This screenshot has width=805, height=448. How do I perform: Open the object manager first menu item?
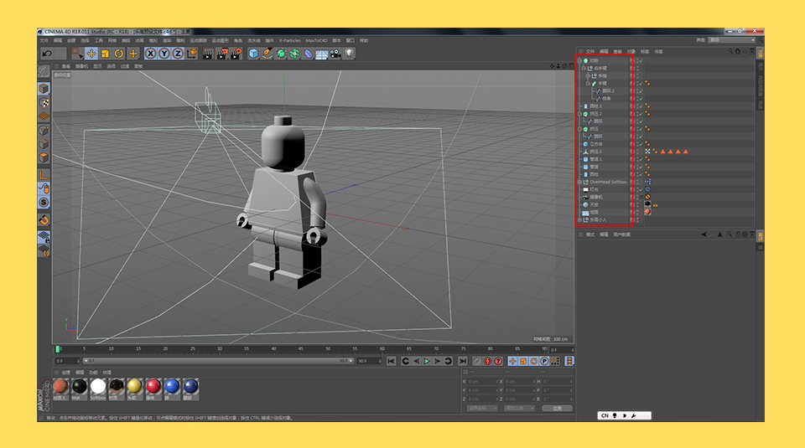[x=589, y=51]
